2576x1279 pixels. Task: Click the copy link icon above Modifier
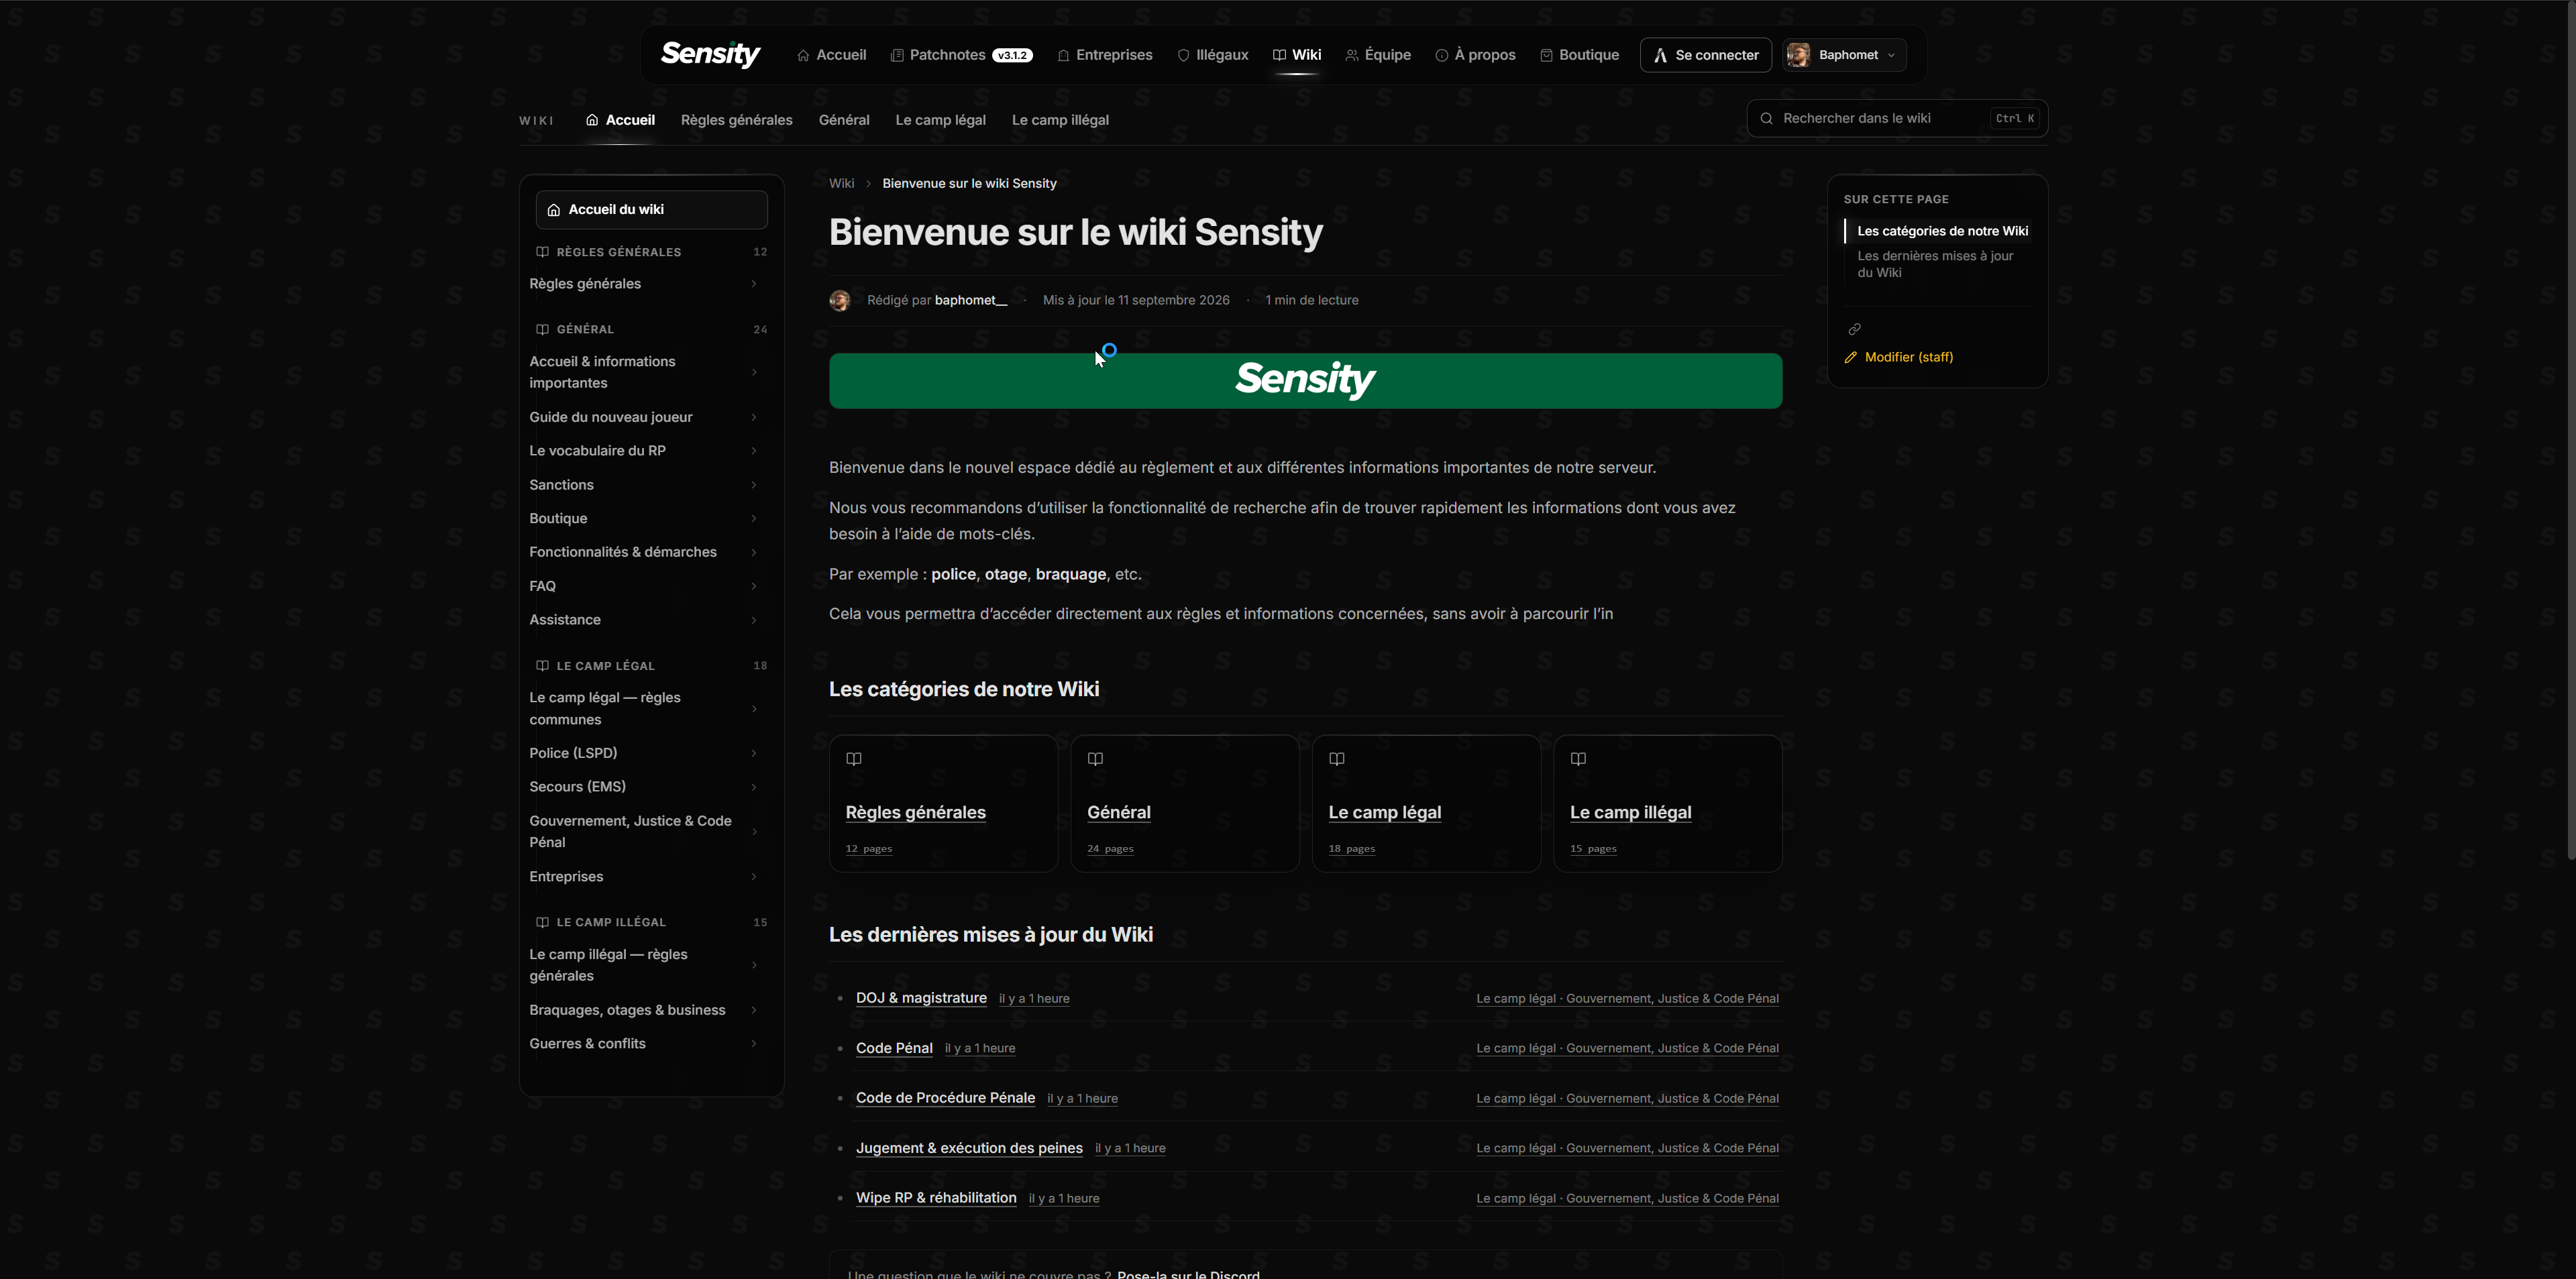coord(1854,329)
